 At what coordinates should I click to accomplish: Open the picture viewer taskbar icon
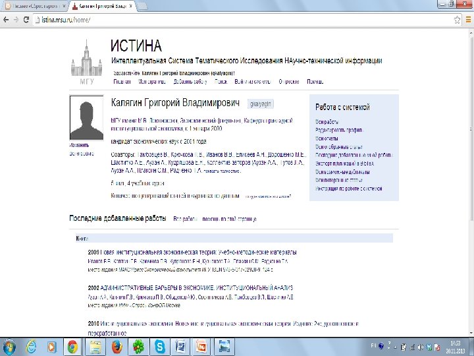click(x=224, y=347)
